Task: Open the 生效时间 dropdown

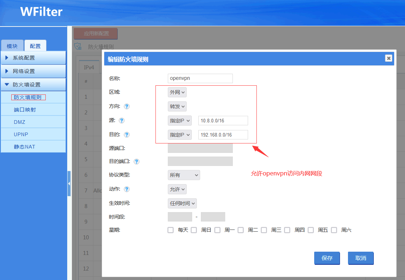Action: (182, 203)
